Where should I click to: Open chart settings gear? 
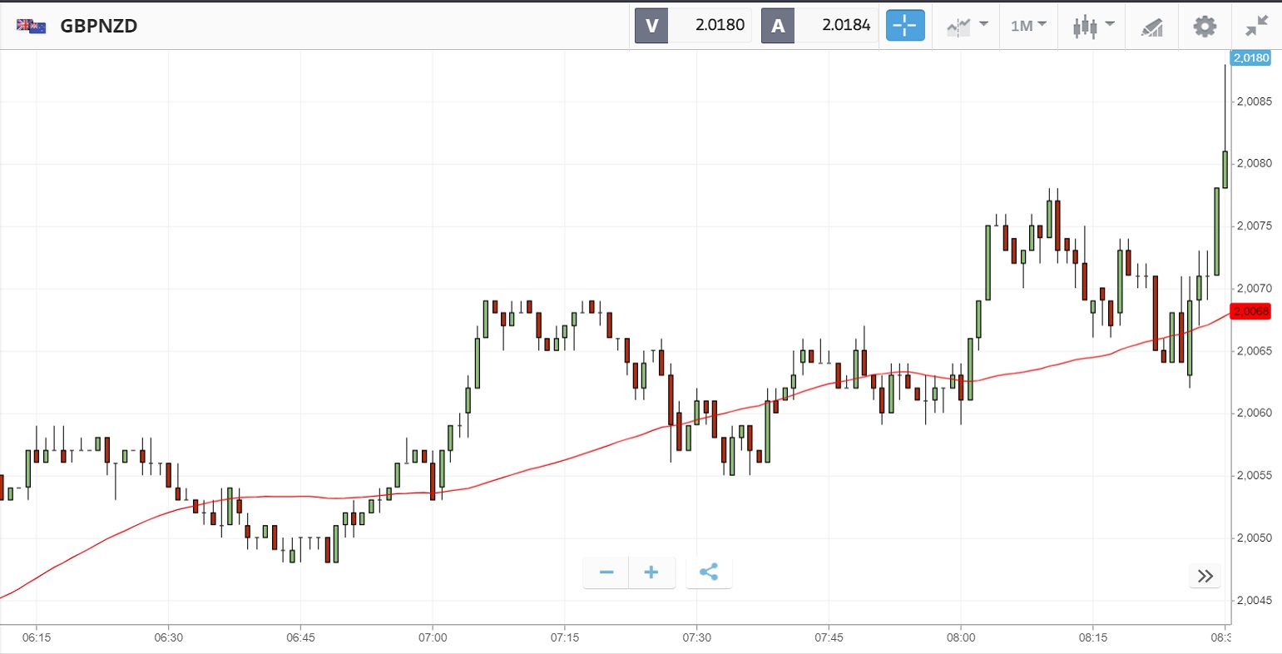pos(1204,26)
